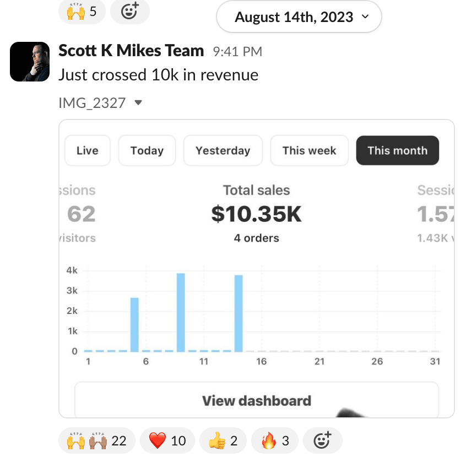Click the add reaction icon below the message

tap(322, 440)
